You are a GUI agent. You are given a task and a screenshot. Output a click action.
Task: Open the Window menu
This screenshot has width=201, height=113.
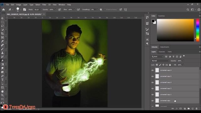62,5
